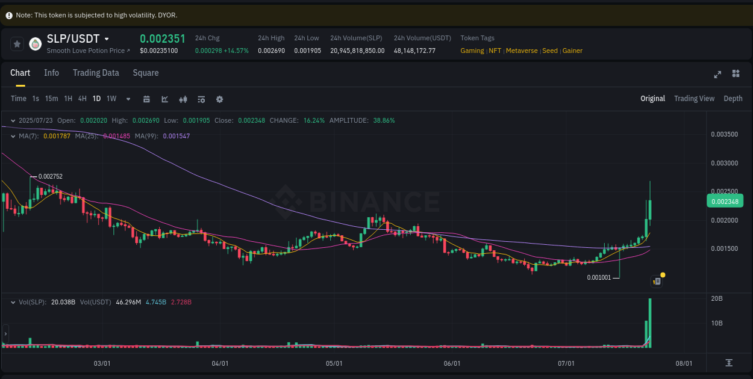Screen dimensions: 753x379
Task: Open the technical indicators icon
Action: click(201, 99)
